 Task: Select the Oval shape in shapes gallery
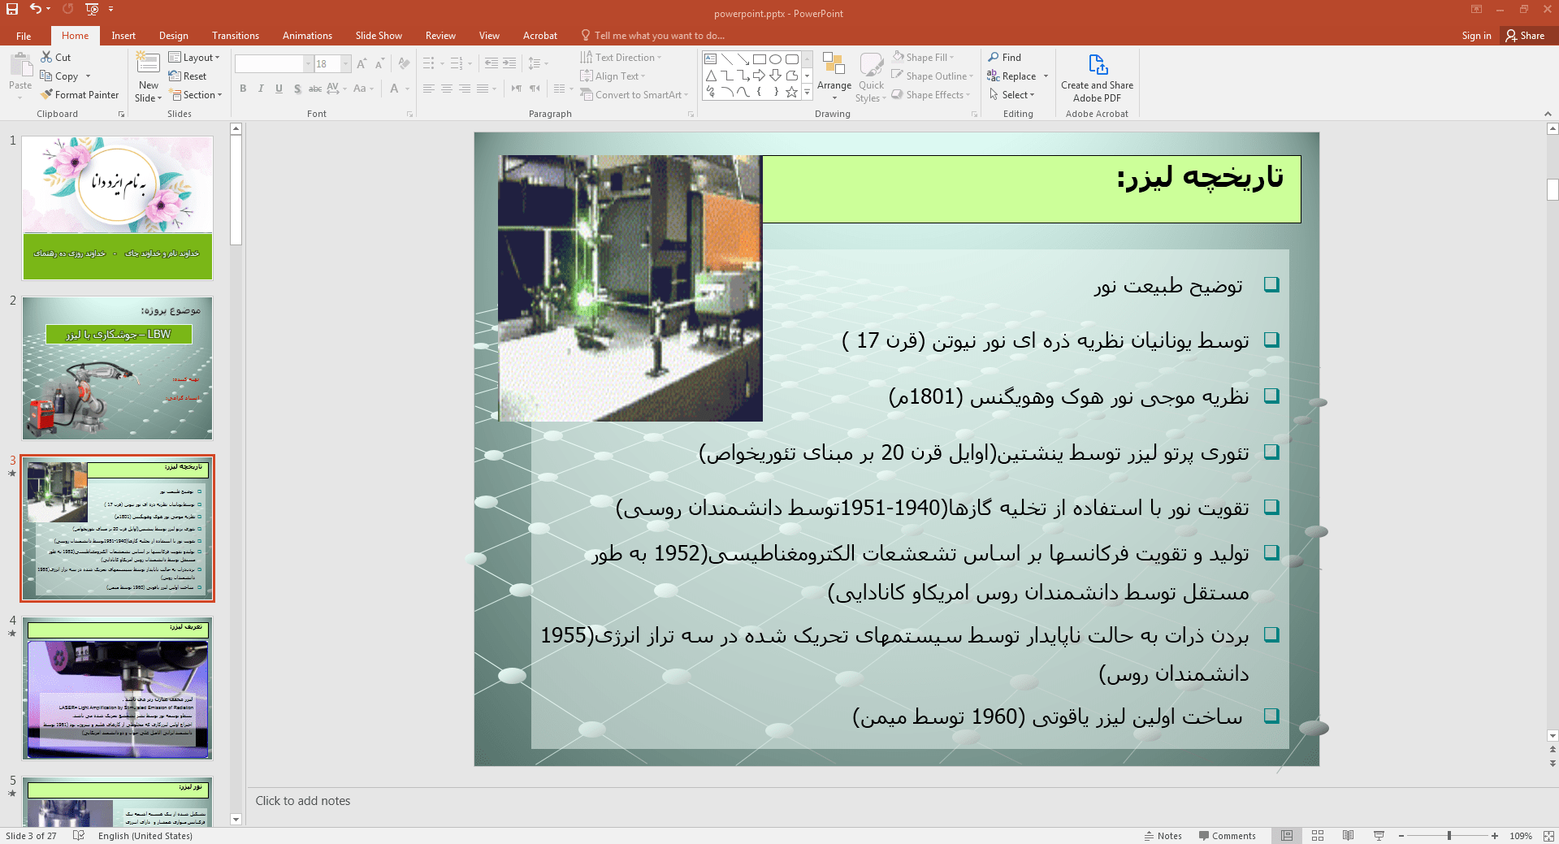[776, 59]
